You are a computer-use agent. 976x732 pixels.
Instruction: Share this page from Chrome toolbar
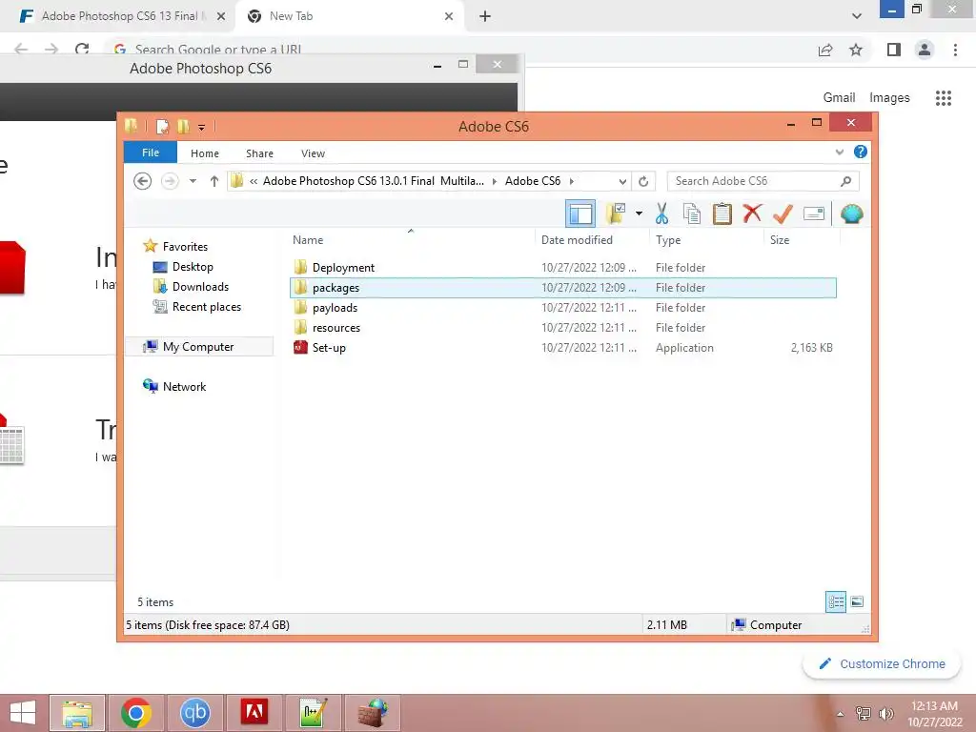(x=825, y=50)
